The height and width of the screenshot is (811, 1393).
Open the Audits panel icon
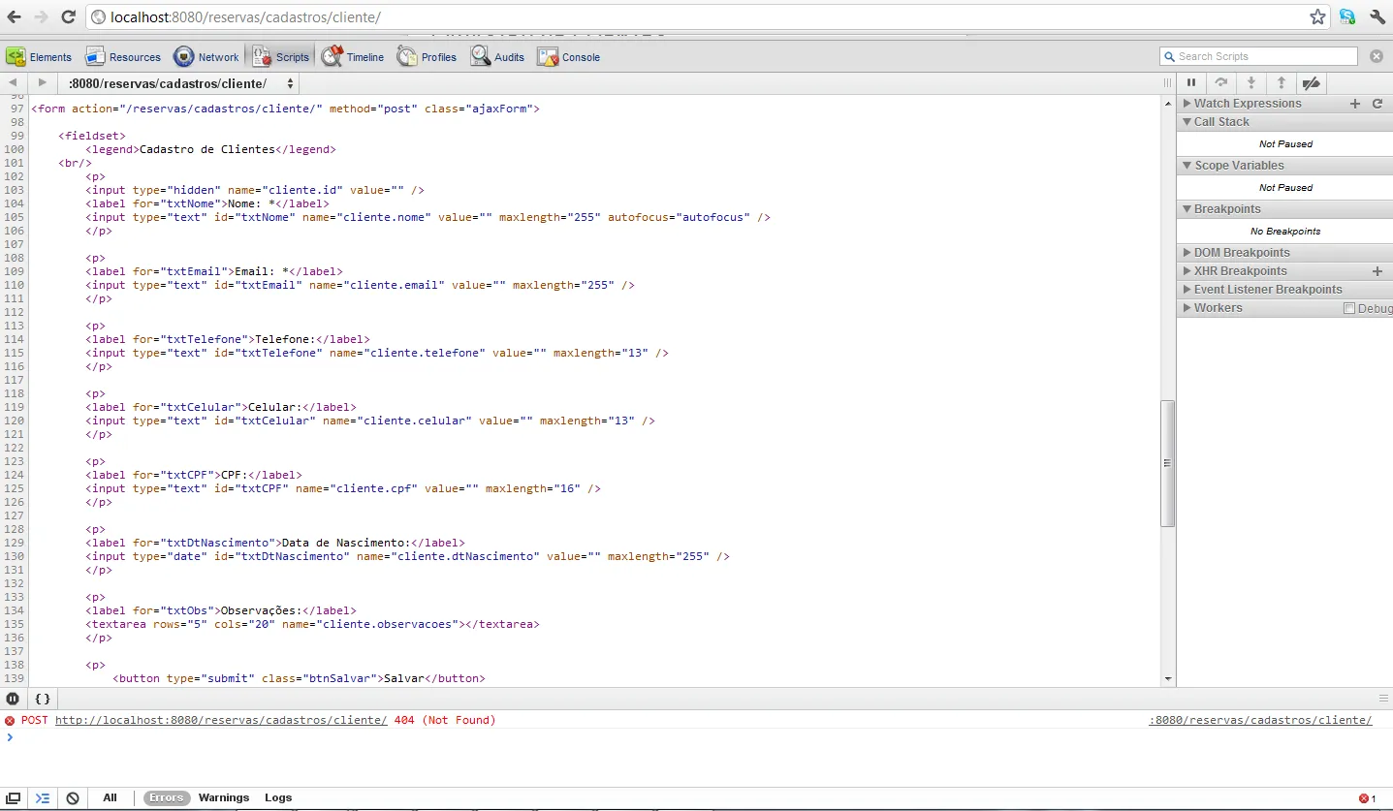click(x=481, y=57)
